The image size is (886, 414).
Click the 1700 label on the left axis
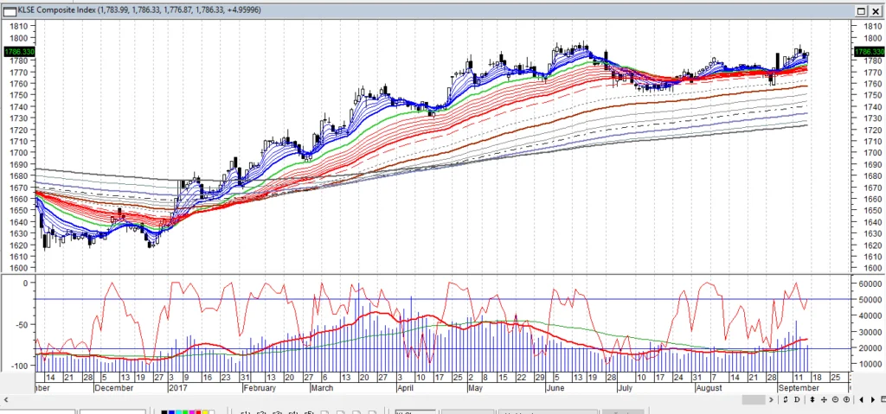18,152
